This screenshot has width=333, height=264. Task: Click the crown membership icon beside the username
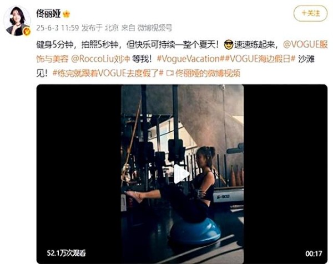click(66, 14)
